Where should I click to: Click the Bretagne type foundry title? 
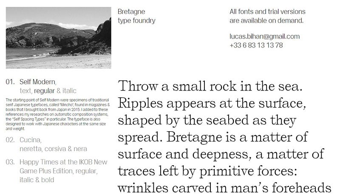pyautogui.click(x=136, y=16)
